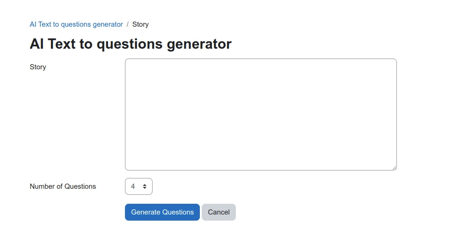
Task: Focus the large Story input box
Action: (x=261, y=114)
